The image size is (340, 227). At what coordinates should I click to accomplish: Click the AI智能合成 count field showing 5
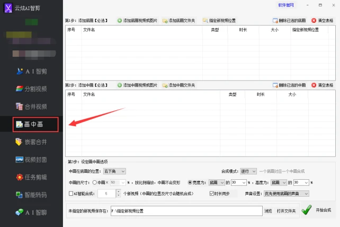click(x=106, y=194)
